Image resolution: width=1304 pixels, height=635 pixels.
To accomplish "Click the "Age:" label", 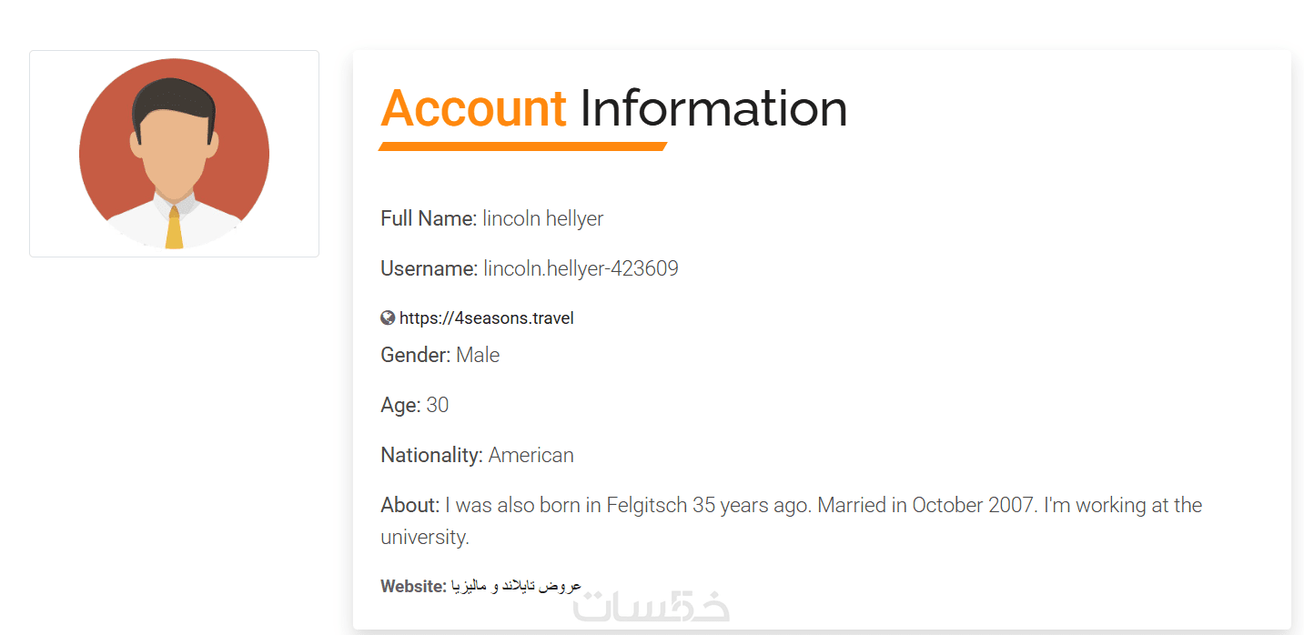I will click(x=400, y=405).
